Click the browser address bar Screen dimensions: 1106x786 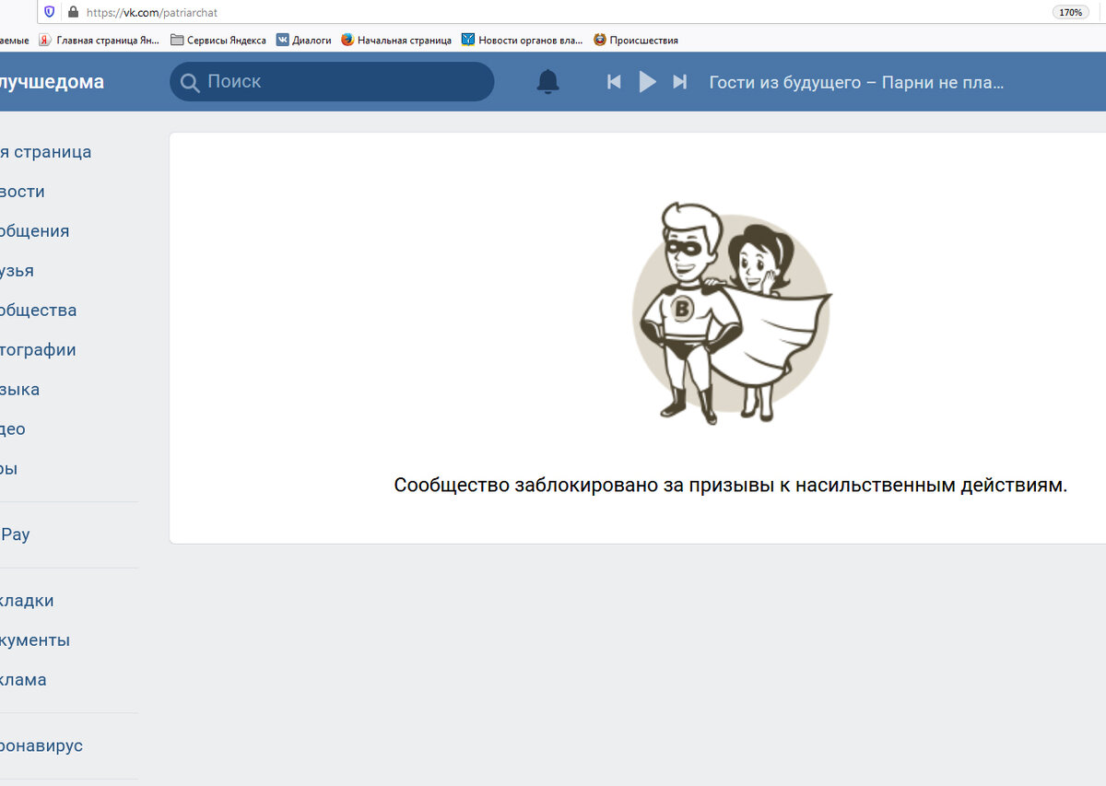tap(369, 12)
